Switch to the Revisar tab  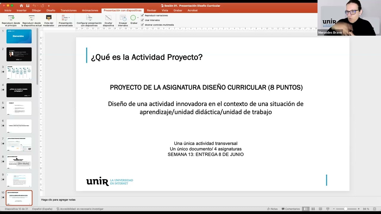(x=152, y=10)
